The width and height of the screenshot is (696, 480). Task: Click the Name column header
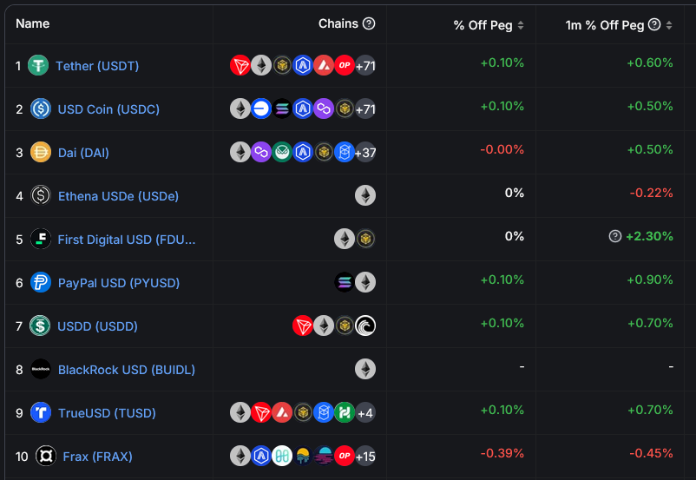(x=32, y=23)
